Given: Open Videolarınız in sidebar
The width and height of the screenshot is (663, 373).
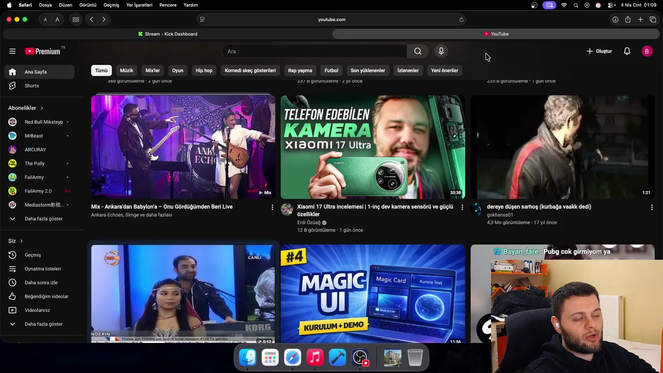Looking at the screenshot, I should point(39,310).
